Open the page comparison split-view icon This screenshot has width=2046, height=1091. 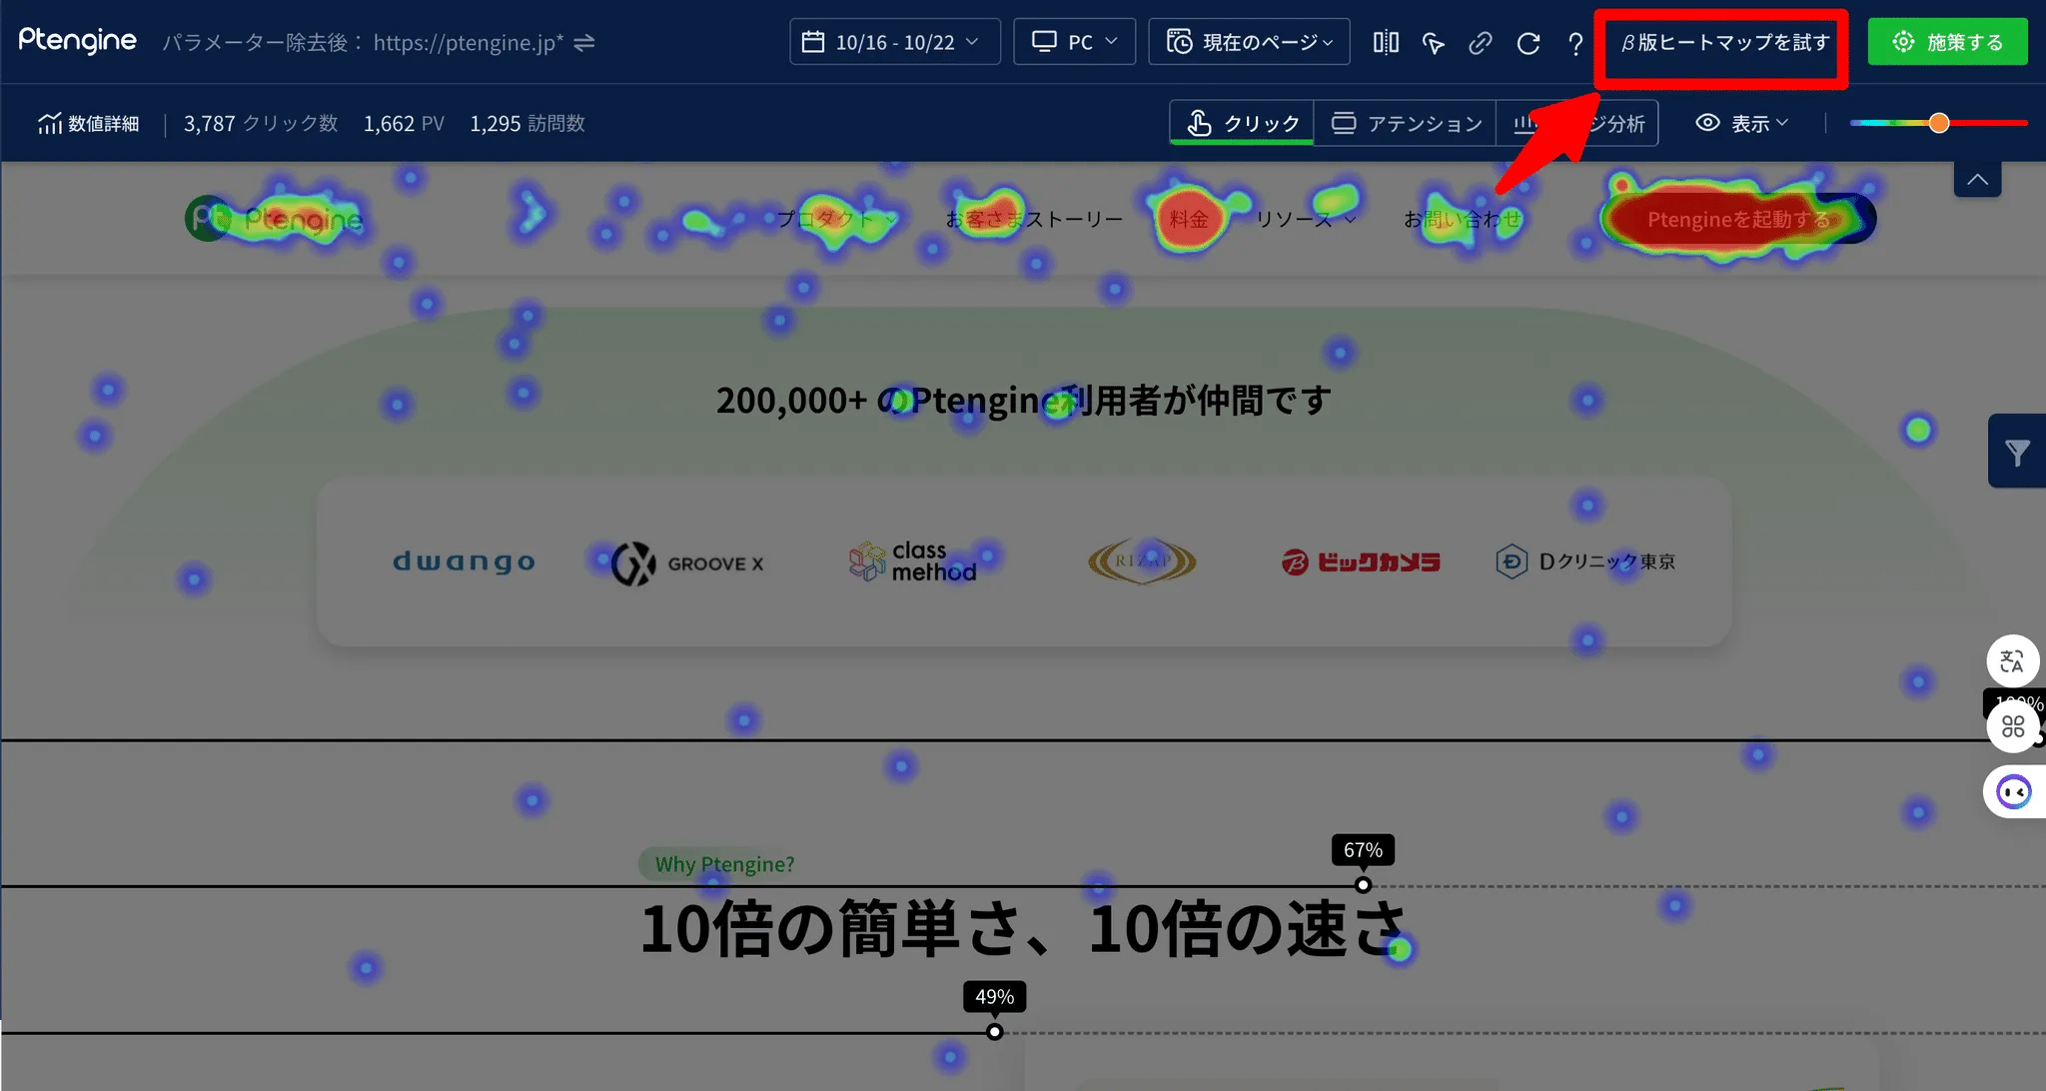(1386, 42)
